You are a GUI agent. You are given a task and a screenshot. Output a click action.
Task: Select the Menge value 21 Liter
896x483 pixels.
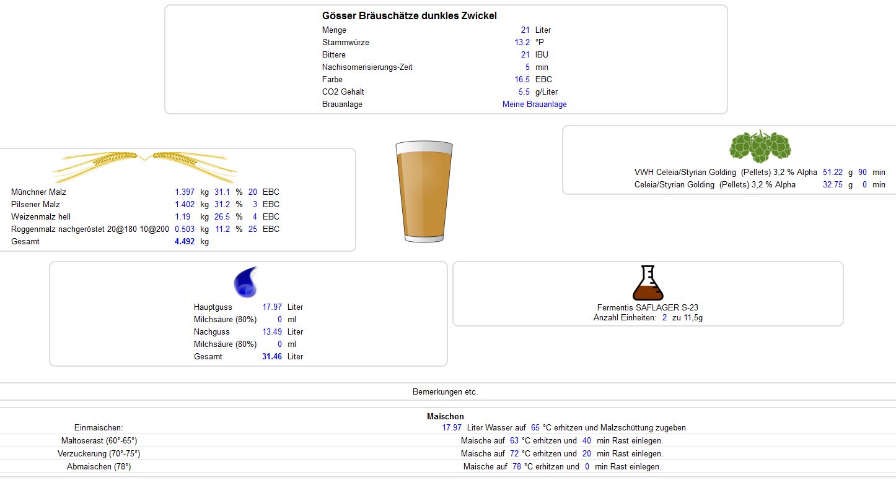point(525,30)
